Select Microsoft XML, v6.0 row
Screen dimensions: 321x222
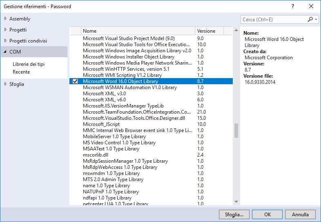151,100
